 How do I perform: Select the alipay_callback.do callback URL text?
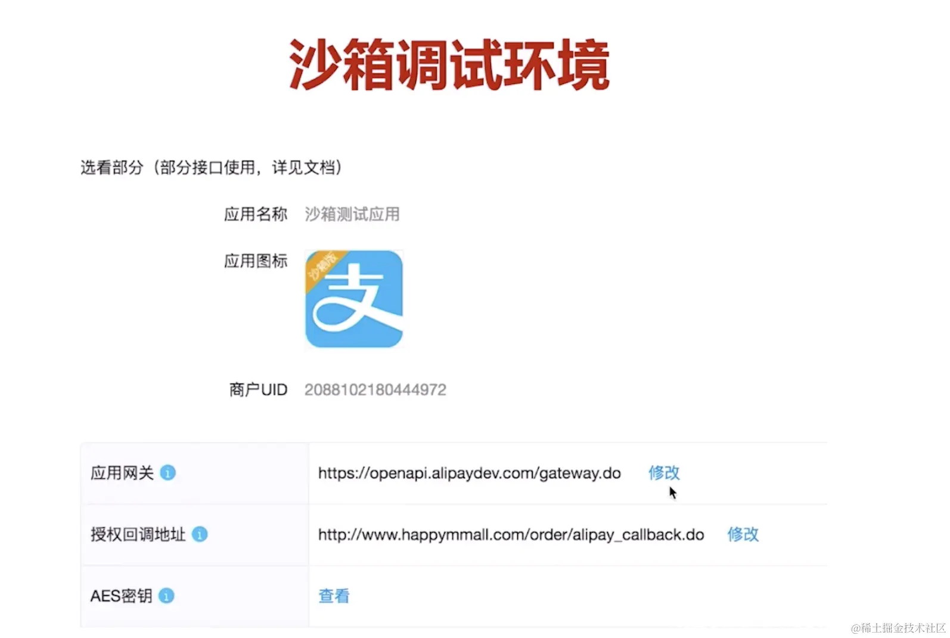click(x=511, y=535)
